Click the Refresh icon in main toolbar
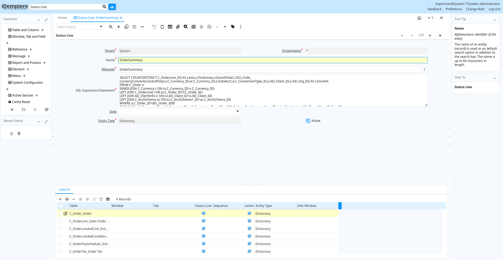 162,27
